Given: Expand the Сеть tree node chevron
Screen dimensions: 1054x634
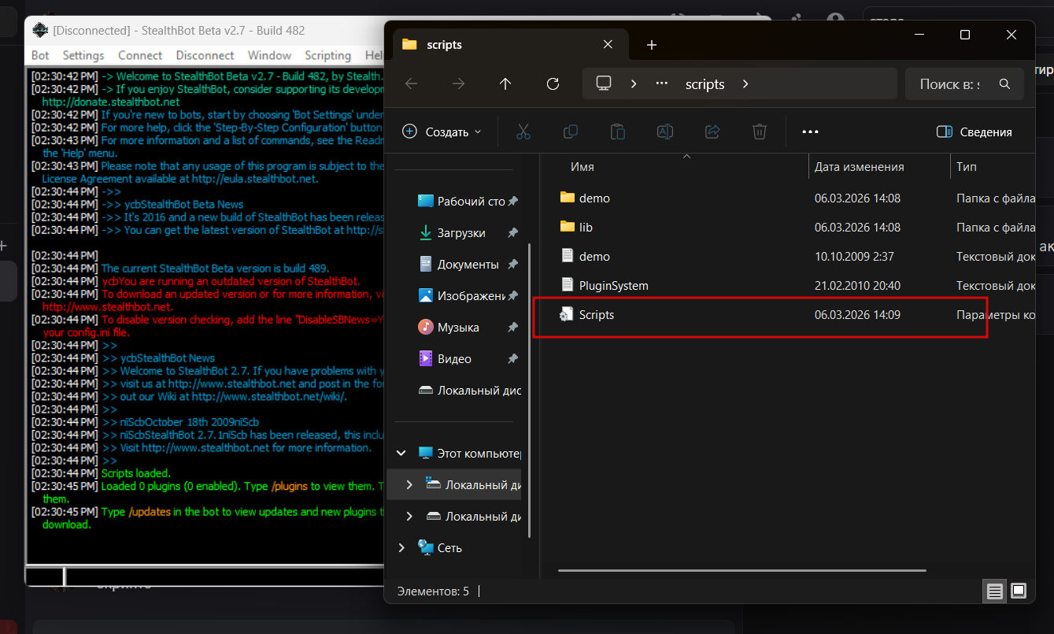Looking at the screenshot, I should (401, 548).
